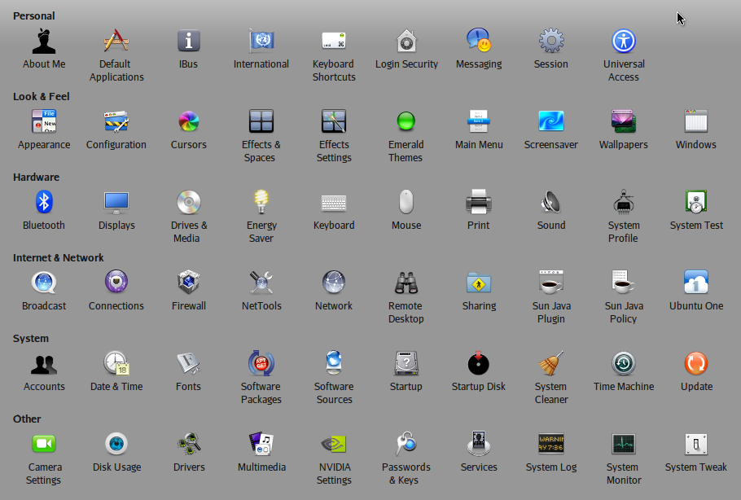Open NVIDIA Settings
This screenshot has width=741, height=500.
[x=333, y=445]
